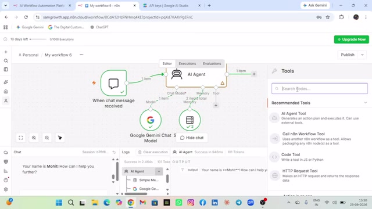
Task: Open the cloud icon in left sidebar
Action: coord(6,152)
